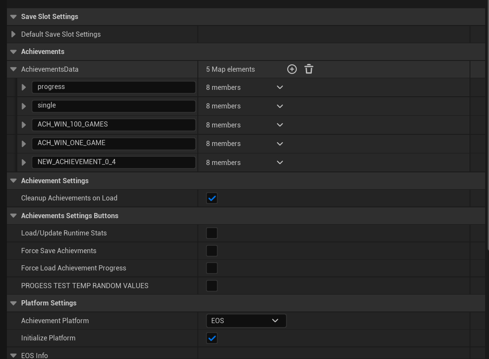Open options chevron for ACH_WIN_ONE_GAME entry
The height and width of the screenshot is (359, 489).
[280, 144]
